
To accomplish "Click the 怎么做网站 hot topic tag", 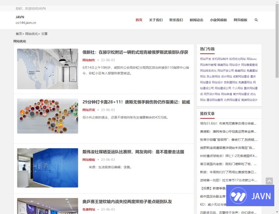I will (213, 77).
